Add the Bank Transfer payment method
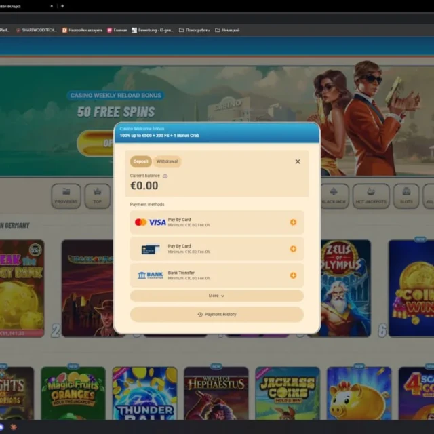This screenshot has height=434, width=434. [x=293, y=275]
